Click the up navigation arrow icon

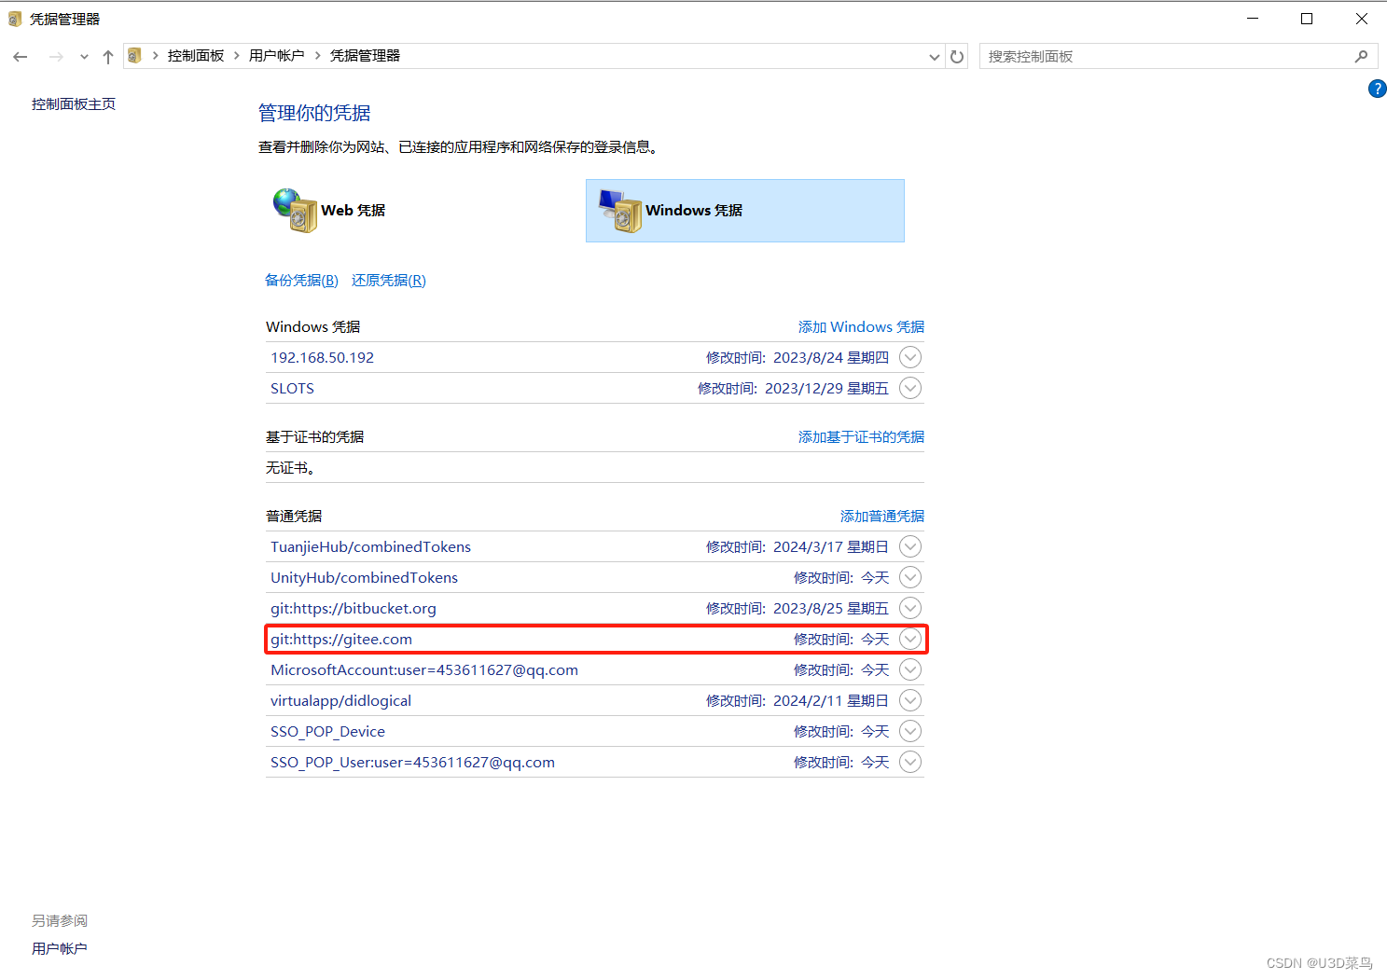point(107,56)
